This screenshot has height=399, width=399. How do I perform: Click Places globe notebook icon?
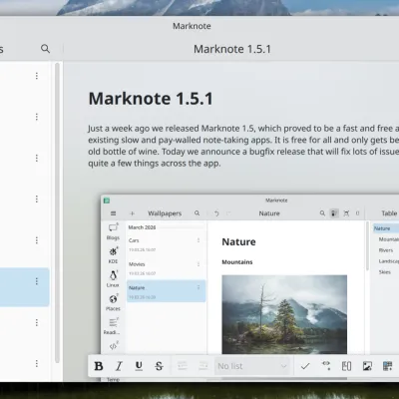coord(113,299)
